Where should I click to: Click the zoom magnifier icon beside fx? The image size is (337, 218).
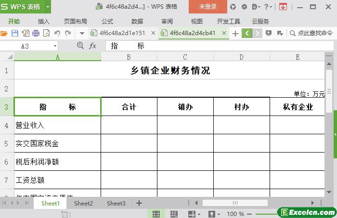tap(80, 46)
